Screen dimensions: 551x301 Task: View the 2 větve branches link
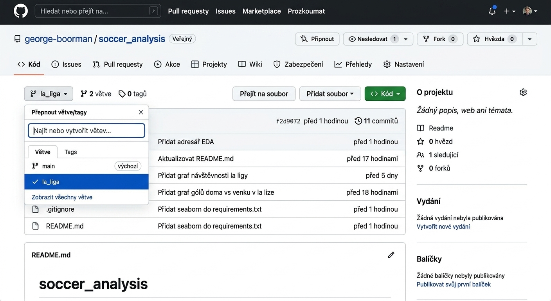click(96, 94)
